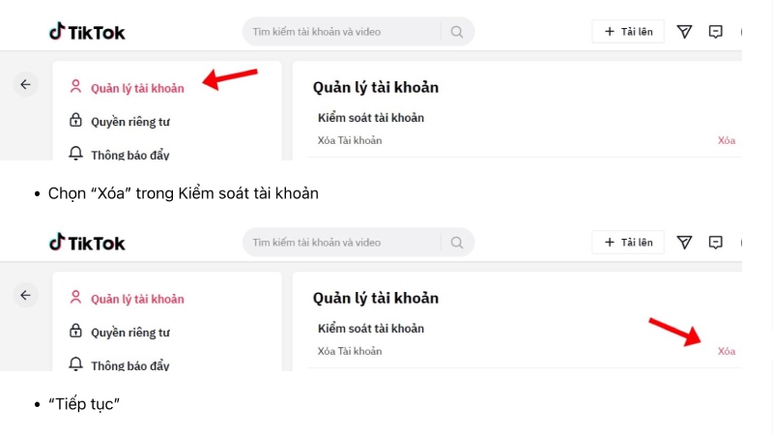Open the inbox icon in the lower header
The width and height of the screenshot is (773, 435).
pos(715,243)
